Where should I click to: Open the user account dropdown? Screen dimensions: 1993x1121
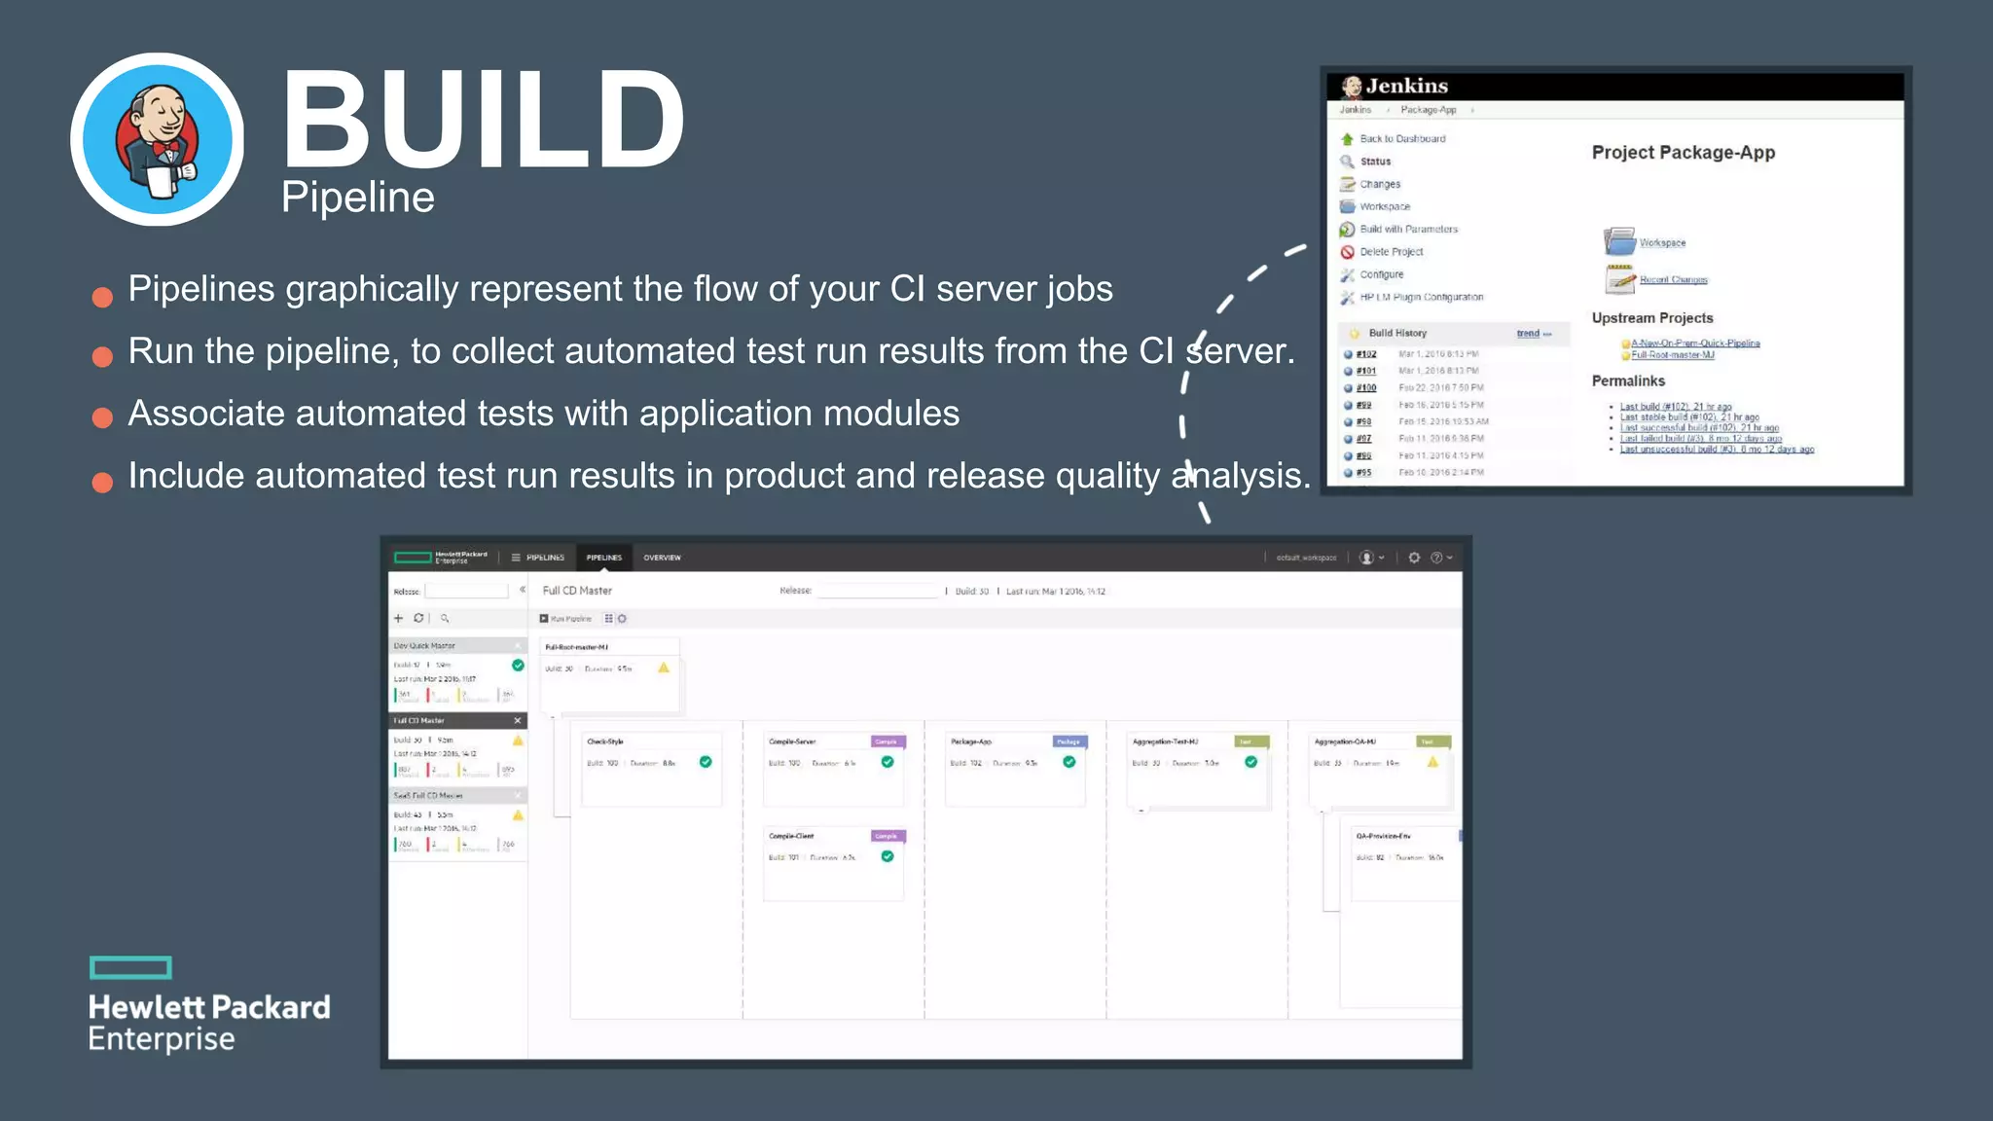pyautogui.click(x=1371, y=558)
